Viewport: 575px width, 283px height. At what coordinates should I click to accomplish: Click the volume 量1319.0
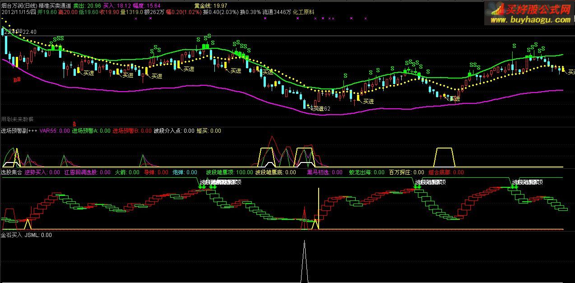tap(131, 12)
